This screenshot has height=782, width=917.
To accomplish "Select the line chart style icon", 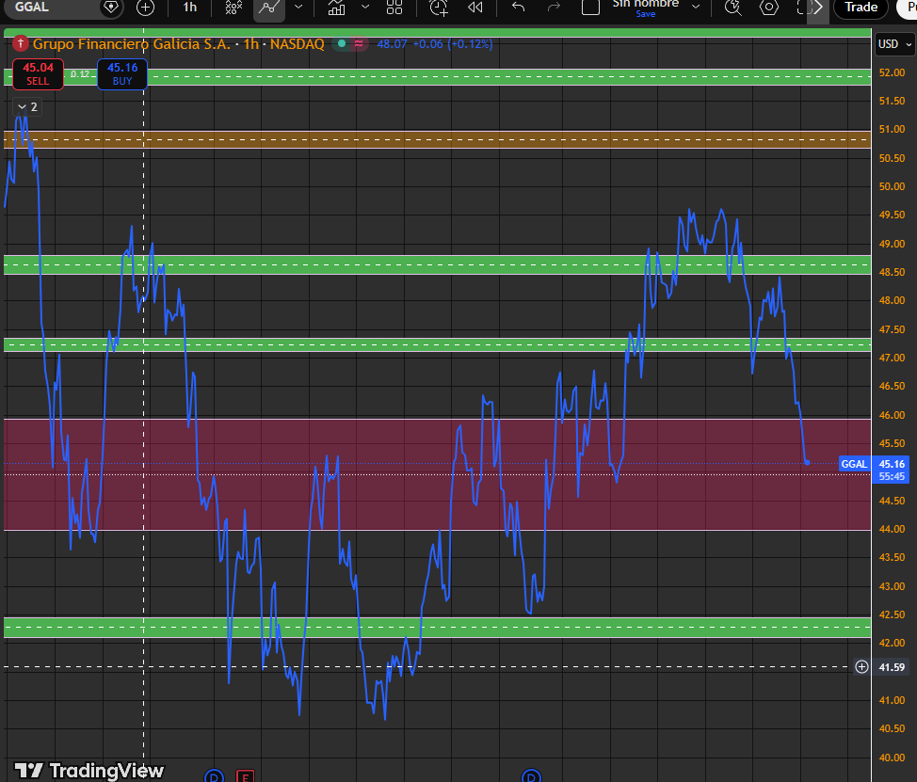I will (269, 8).
